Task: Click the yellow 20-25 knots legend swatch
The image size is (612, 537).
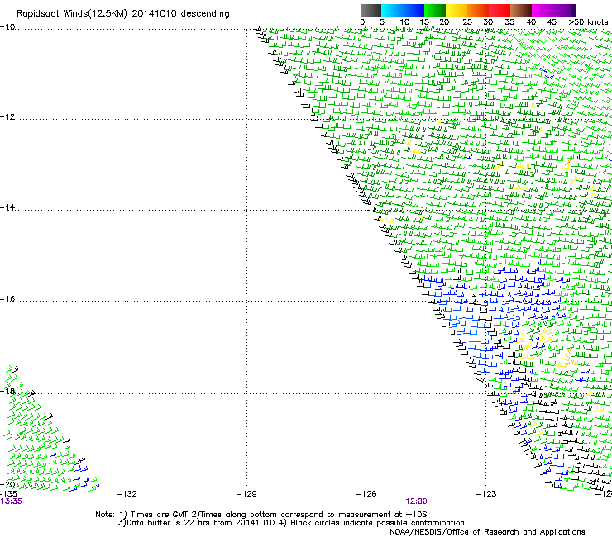Action: (x=457, y=10)
